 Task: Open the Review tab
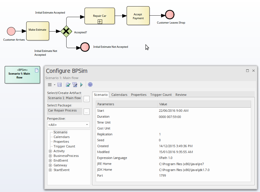click(x=181, y=95)
